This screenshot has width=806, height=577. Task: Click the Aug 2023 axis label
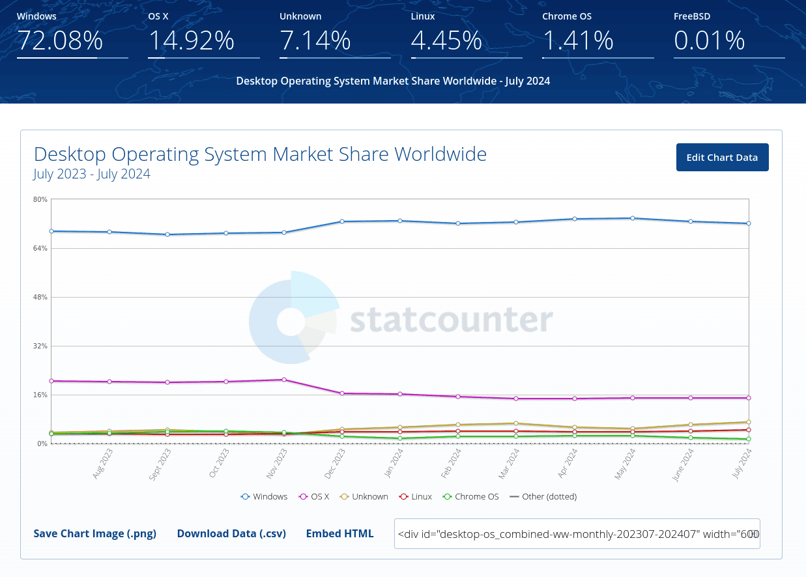click(102, 464)
